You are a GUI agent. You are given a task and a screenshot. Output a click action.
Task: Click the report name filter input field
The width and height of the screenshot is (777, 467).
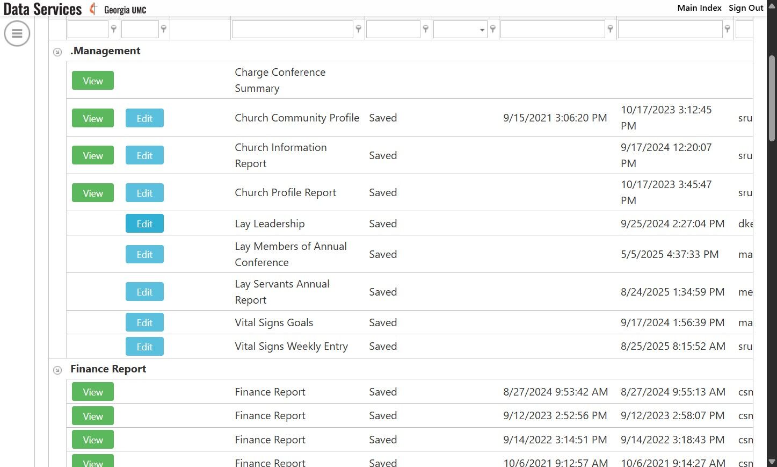(x=292, y=30)
